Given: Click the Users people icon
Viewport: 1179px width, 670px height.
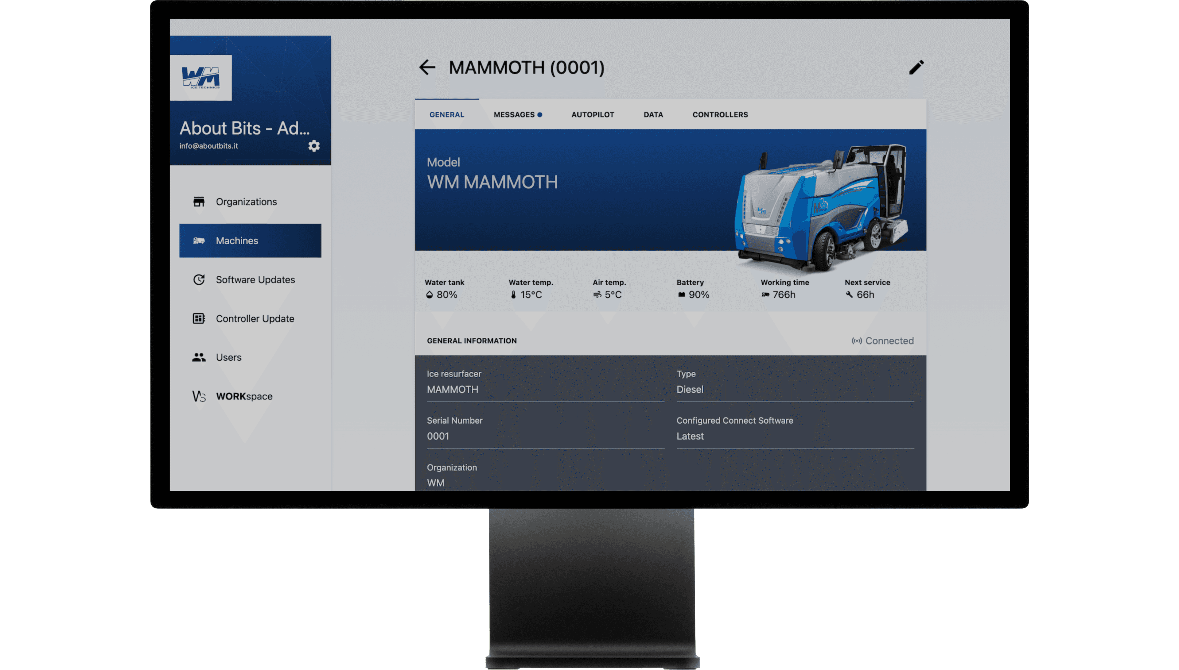Looking at the screenshot, I should (198, 358).
